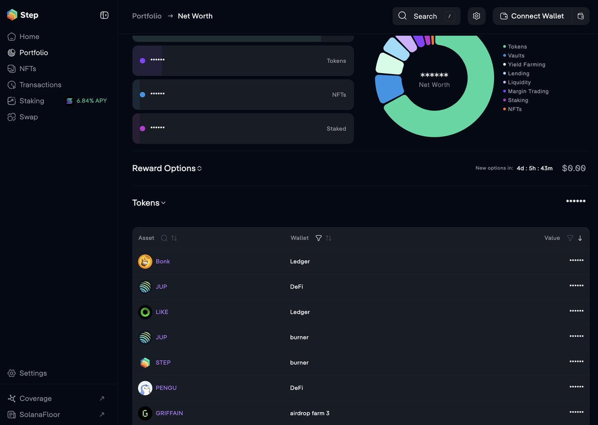Open the Reward Options sort expander

pos(199,168)
